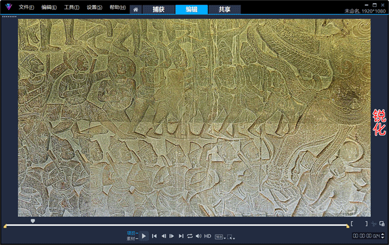The image size is (389, 245).
Task: Jump to the end of the clip
Action: (x=181, y=236)
